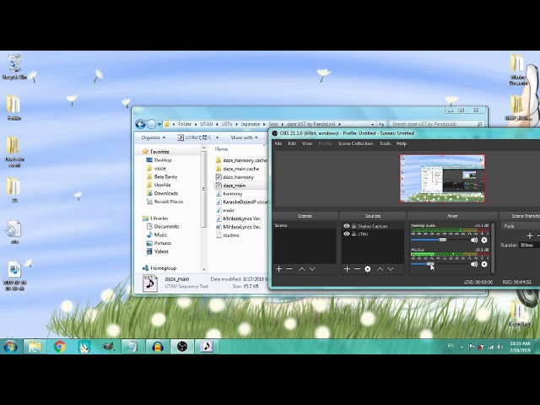Move scene up in Scenes panel
540x405 pixels.
[302, 269]
